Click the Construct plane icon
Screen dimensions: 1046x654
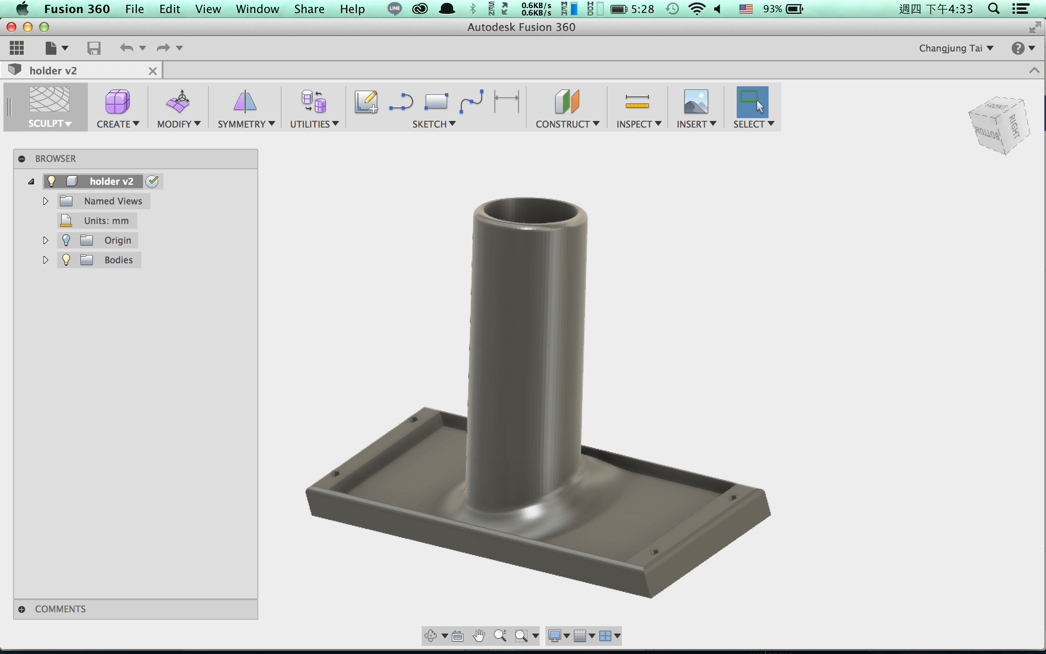[567, 102]
